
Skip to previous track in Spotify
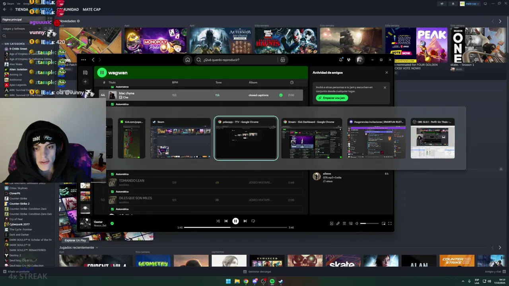click(226, 221)
